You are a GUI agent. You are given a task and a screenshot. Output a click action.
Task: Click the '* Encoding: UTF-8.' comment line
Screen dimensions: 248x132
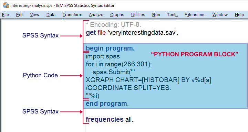(x=113, y=25)
